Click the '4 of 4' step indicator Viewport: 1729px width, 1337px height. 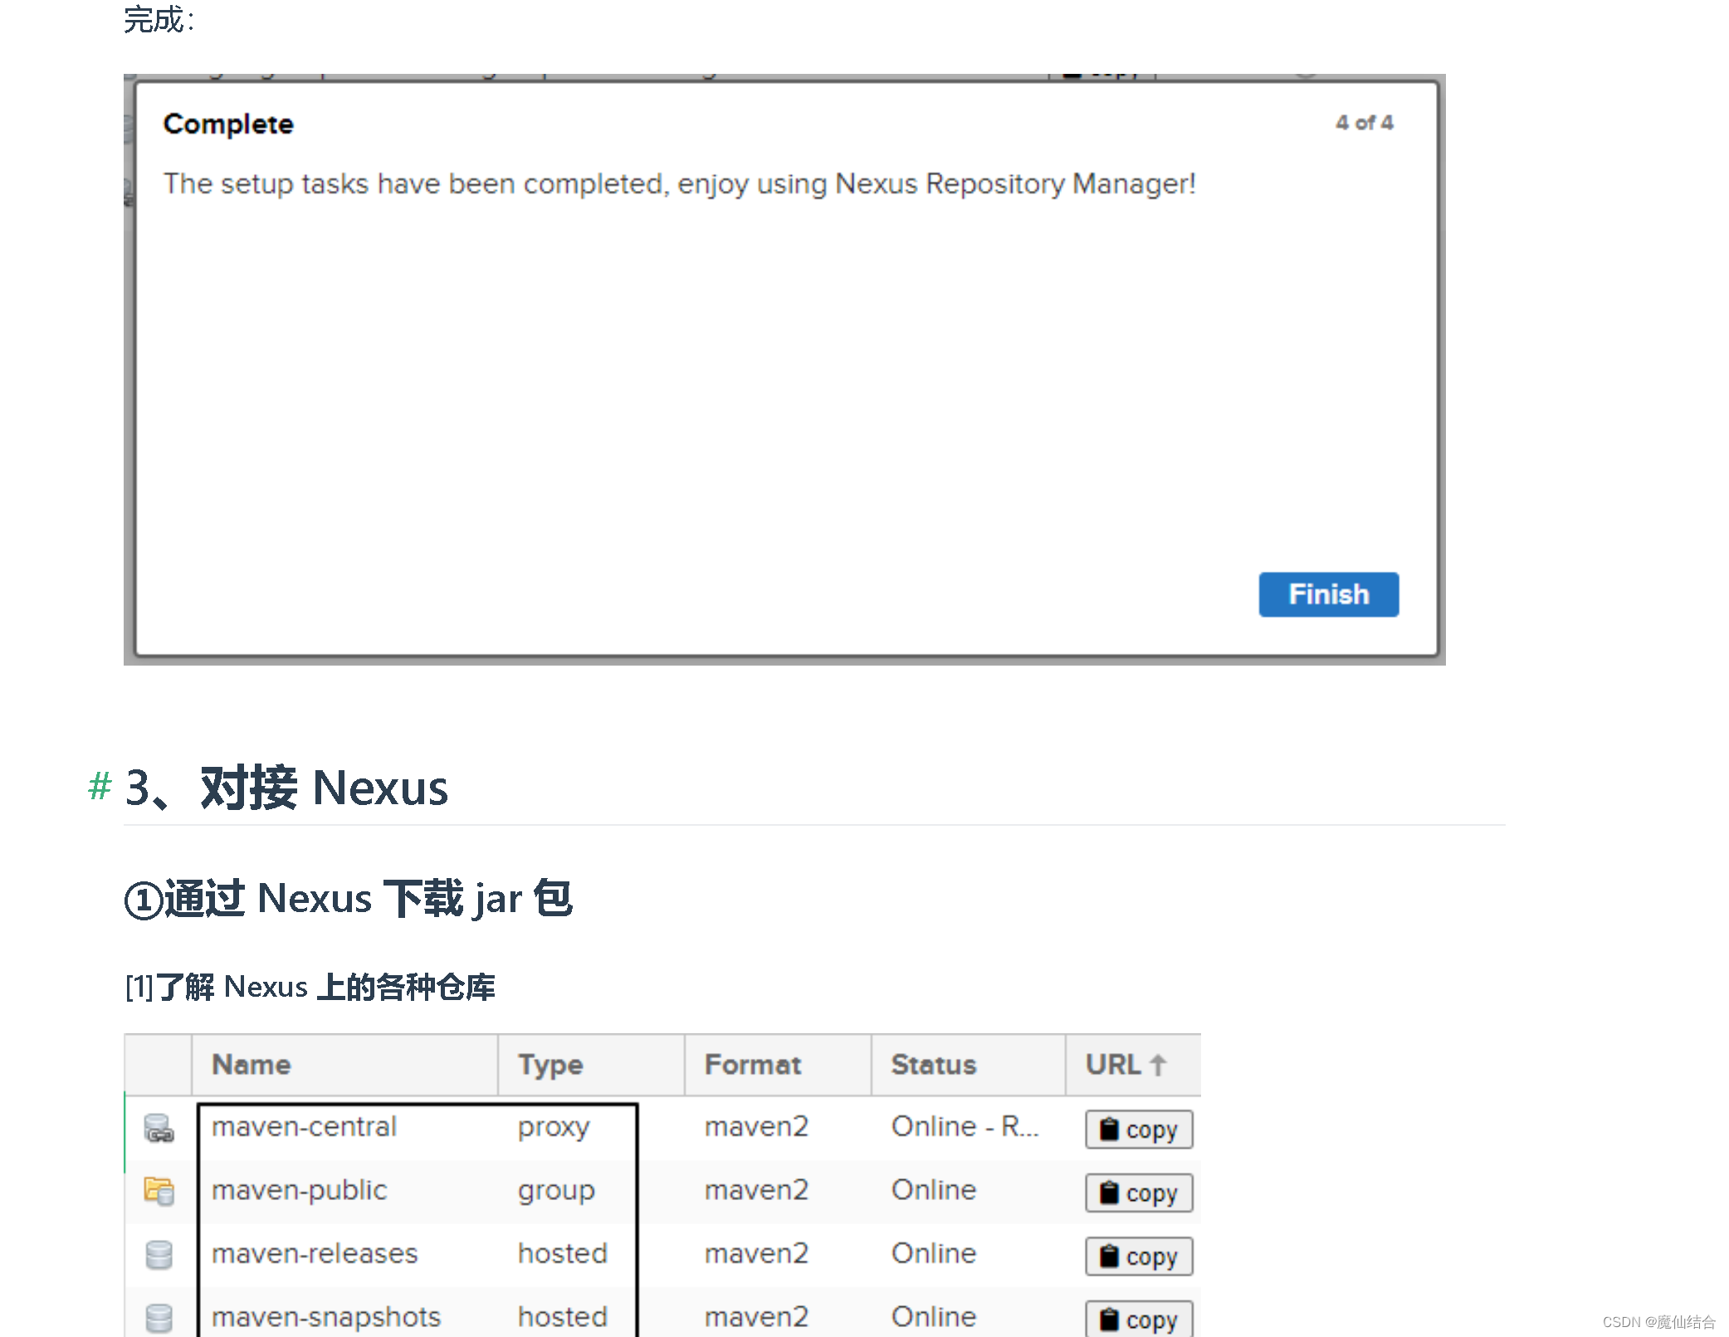1364,123
